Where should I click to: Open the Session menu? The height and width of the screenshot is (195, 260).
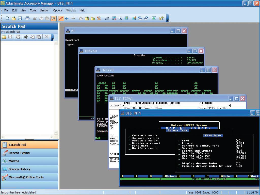[x=45, y=10]
